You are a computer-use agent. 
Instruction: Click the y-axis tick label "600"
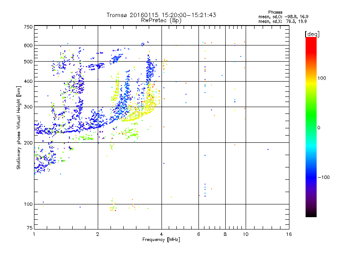[28, 45]
